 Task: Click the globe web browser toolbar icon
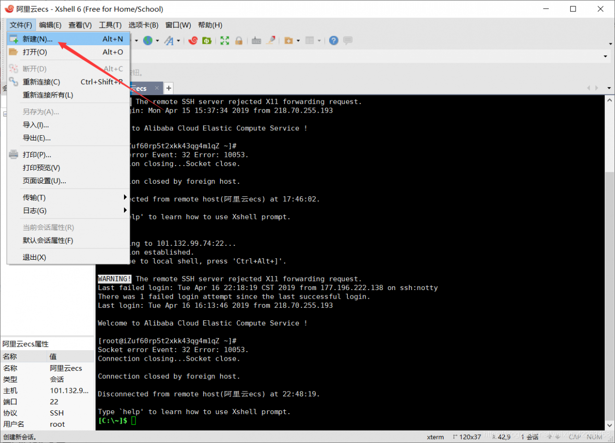click(x=148, y=41)
